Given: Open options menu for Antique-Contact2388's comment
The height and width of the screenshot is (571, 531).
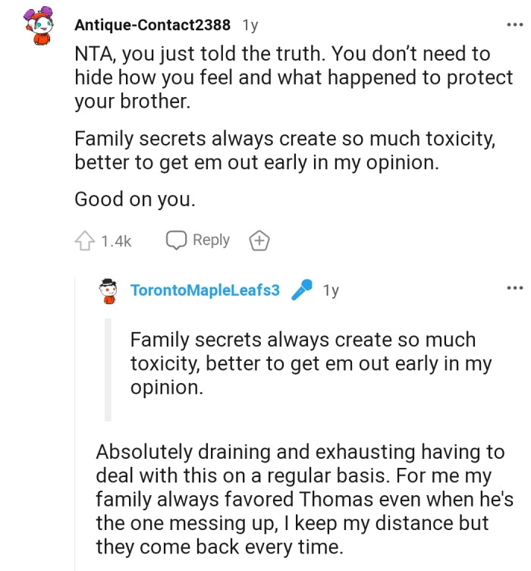Looking at the screenshot, I should point(514,25).
